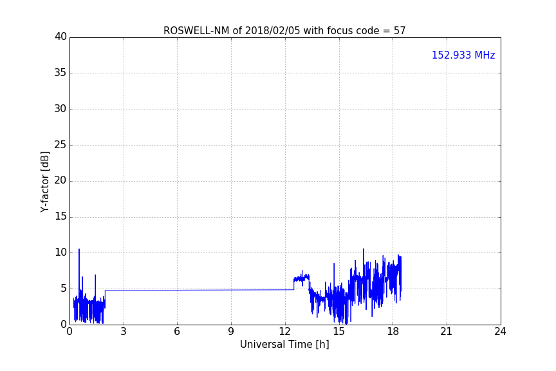Image resolution: width=556 pixels, height=371 pixels.
Task: Click x-axis tick label 24
Action: (500, 332)
